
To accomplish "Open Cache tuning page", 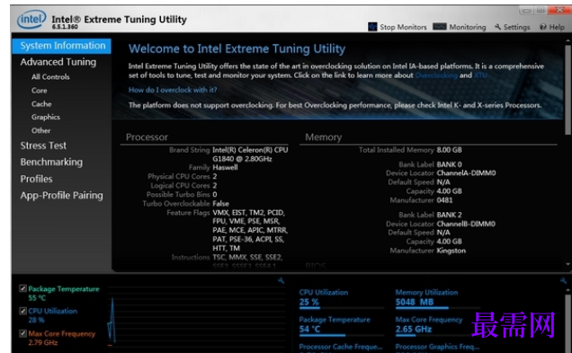I will point(41,104).
